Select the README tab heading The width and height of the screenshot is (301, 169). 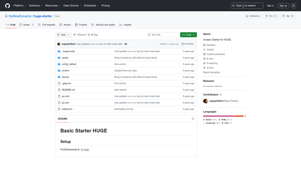62,119
